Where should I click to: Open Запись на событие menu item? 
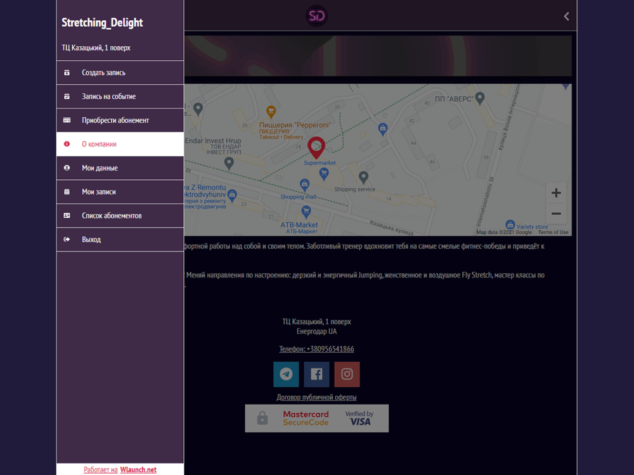[120, 96]
